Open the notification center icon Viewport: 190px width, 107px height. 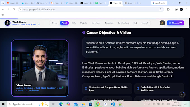click(185, 104)
